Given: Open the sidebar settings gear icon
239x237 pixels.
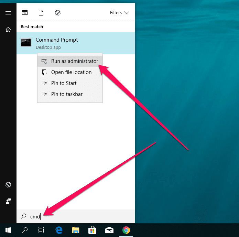Looking at the screenshot, I should click(x=8, y=185).
